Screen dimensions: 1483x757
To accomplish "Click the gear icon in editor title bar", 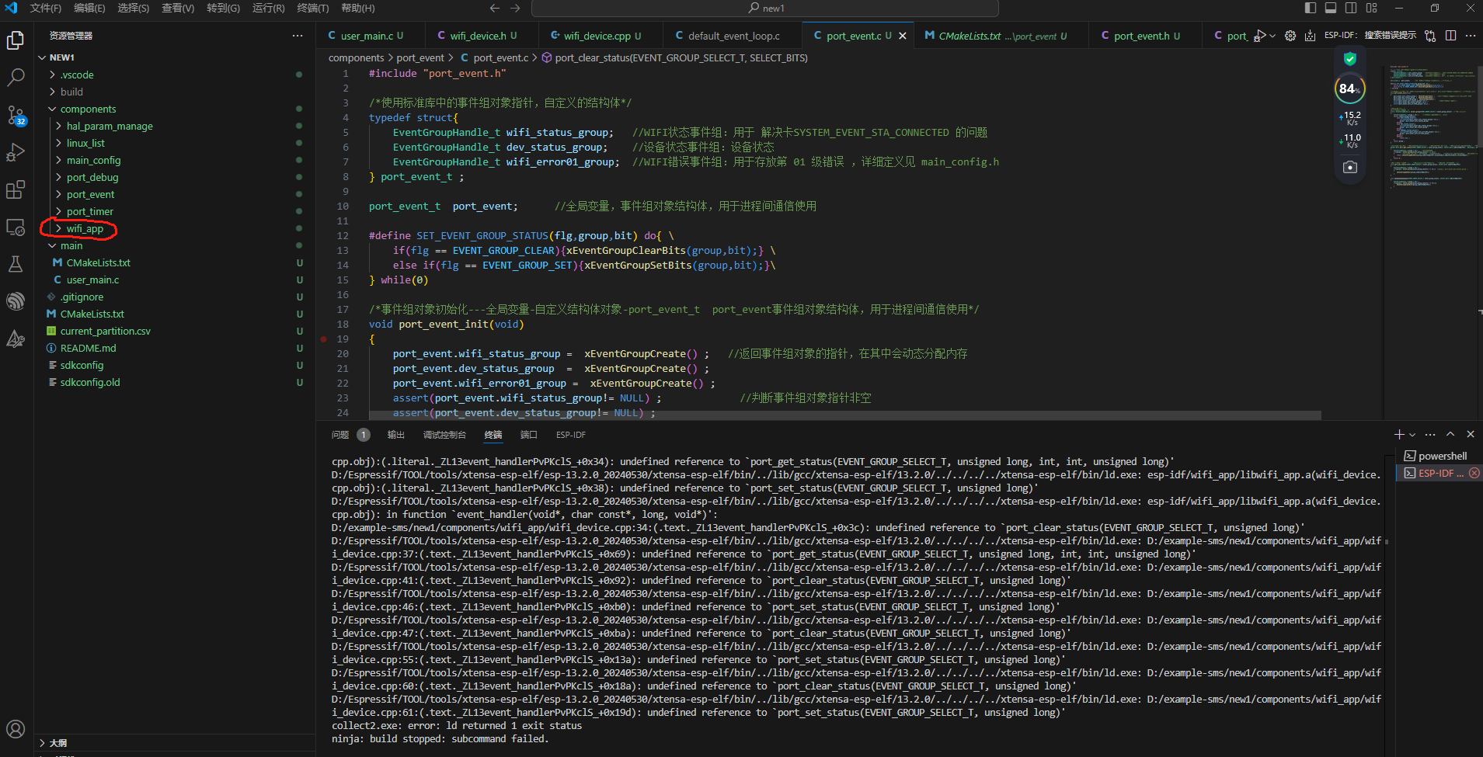I will pos(1290,36).
